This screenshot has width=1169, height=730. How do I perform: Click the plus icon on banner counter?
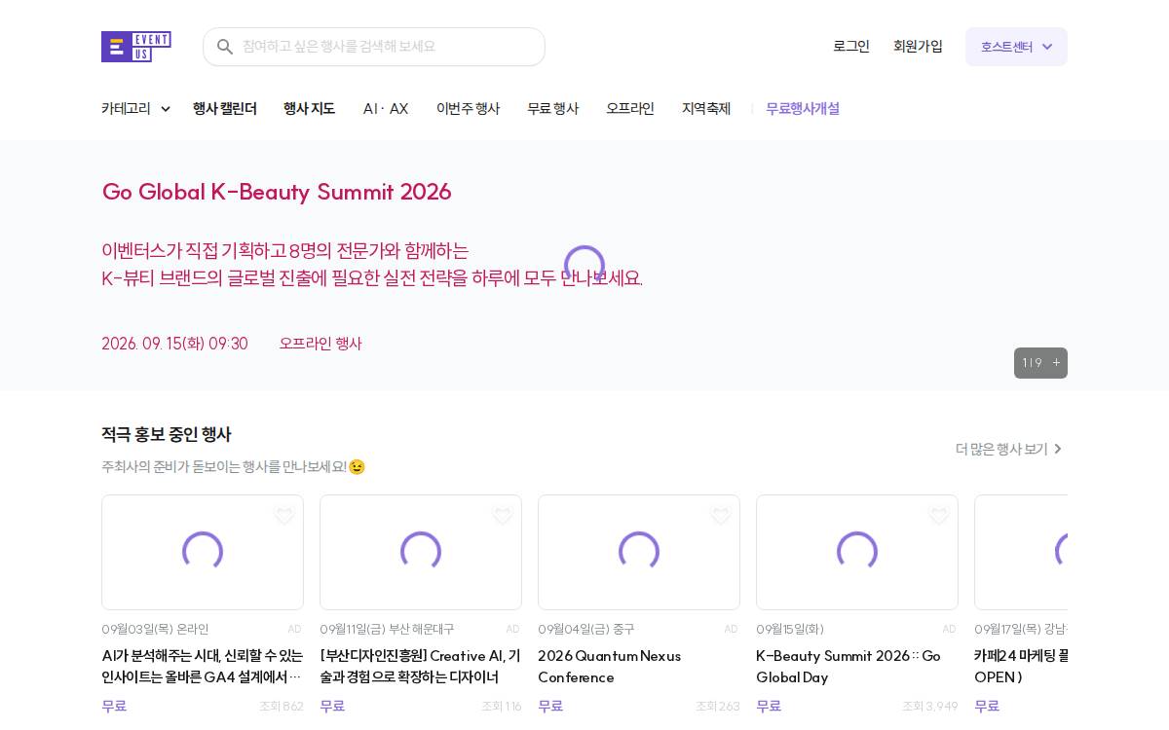(1056, 363)
